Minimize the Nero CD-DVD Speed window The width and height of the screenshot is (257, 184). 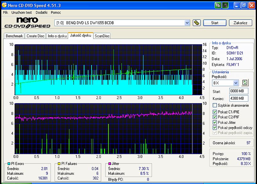pos(237,5)
